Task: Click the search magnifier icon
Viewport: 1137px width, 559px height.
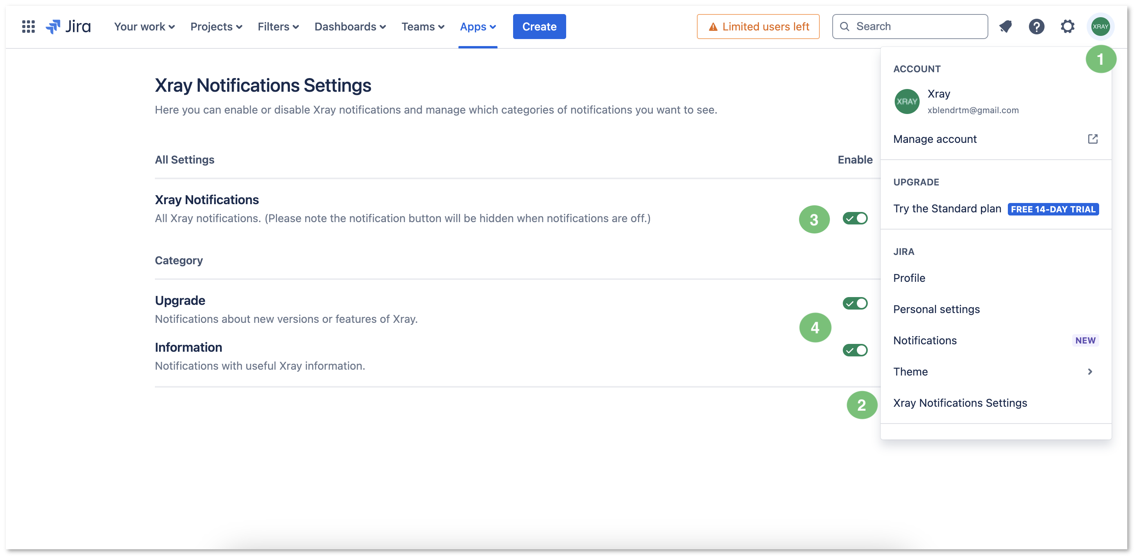Action: (844, 27)
